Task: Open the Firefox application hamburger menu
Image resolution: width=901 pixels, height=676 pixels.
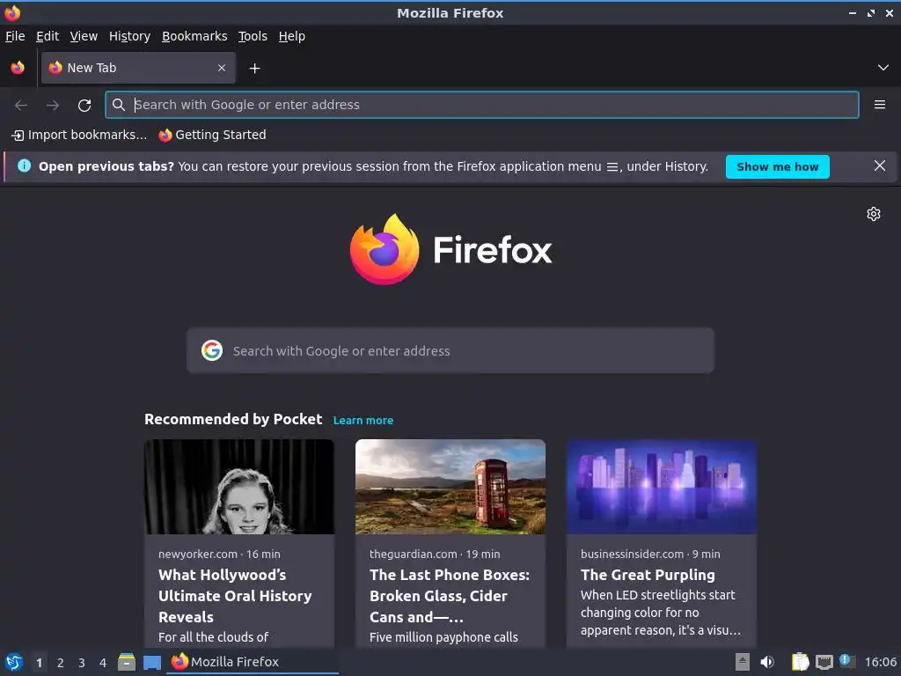Action: click(879, 105)
